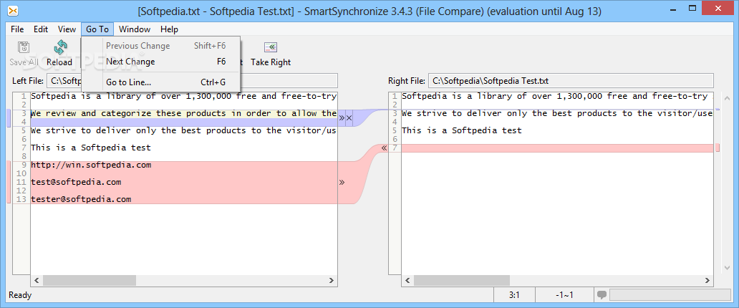Click right pane scroll-left arrow
Image resolution: width=739 pixels, height=308 pixels.
407,281
